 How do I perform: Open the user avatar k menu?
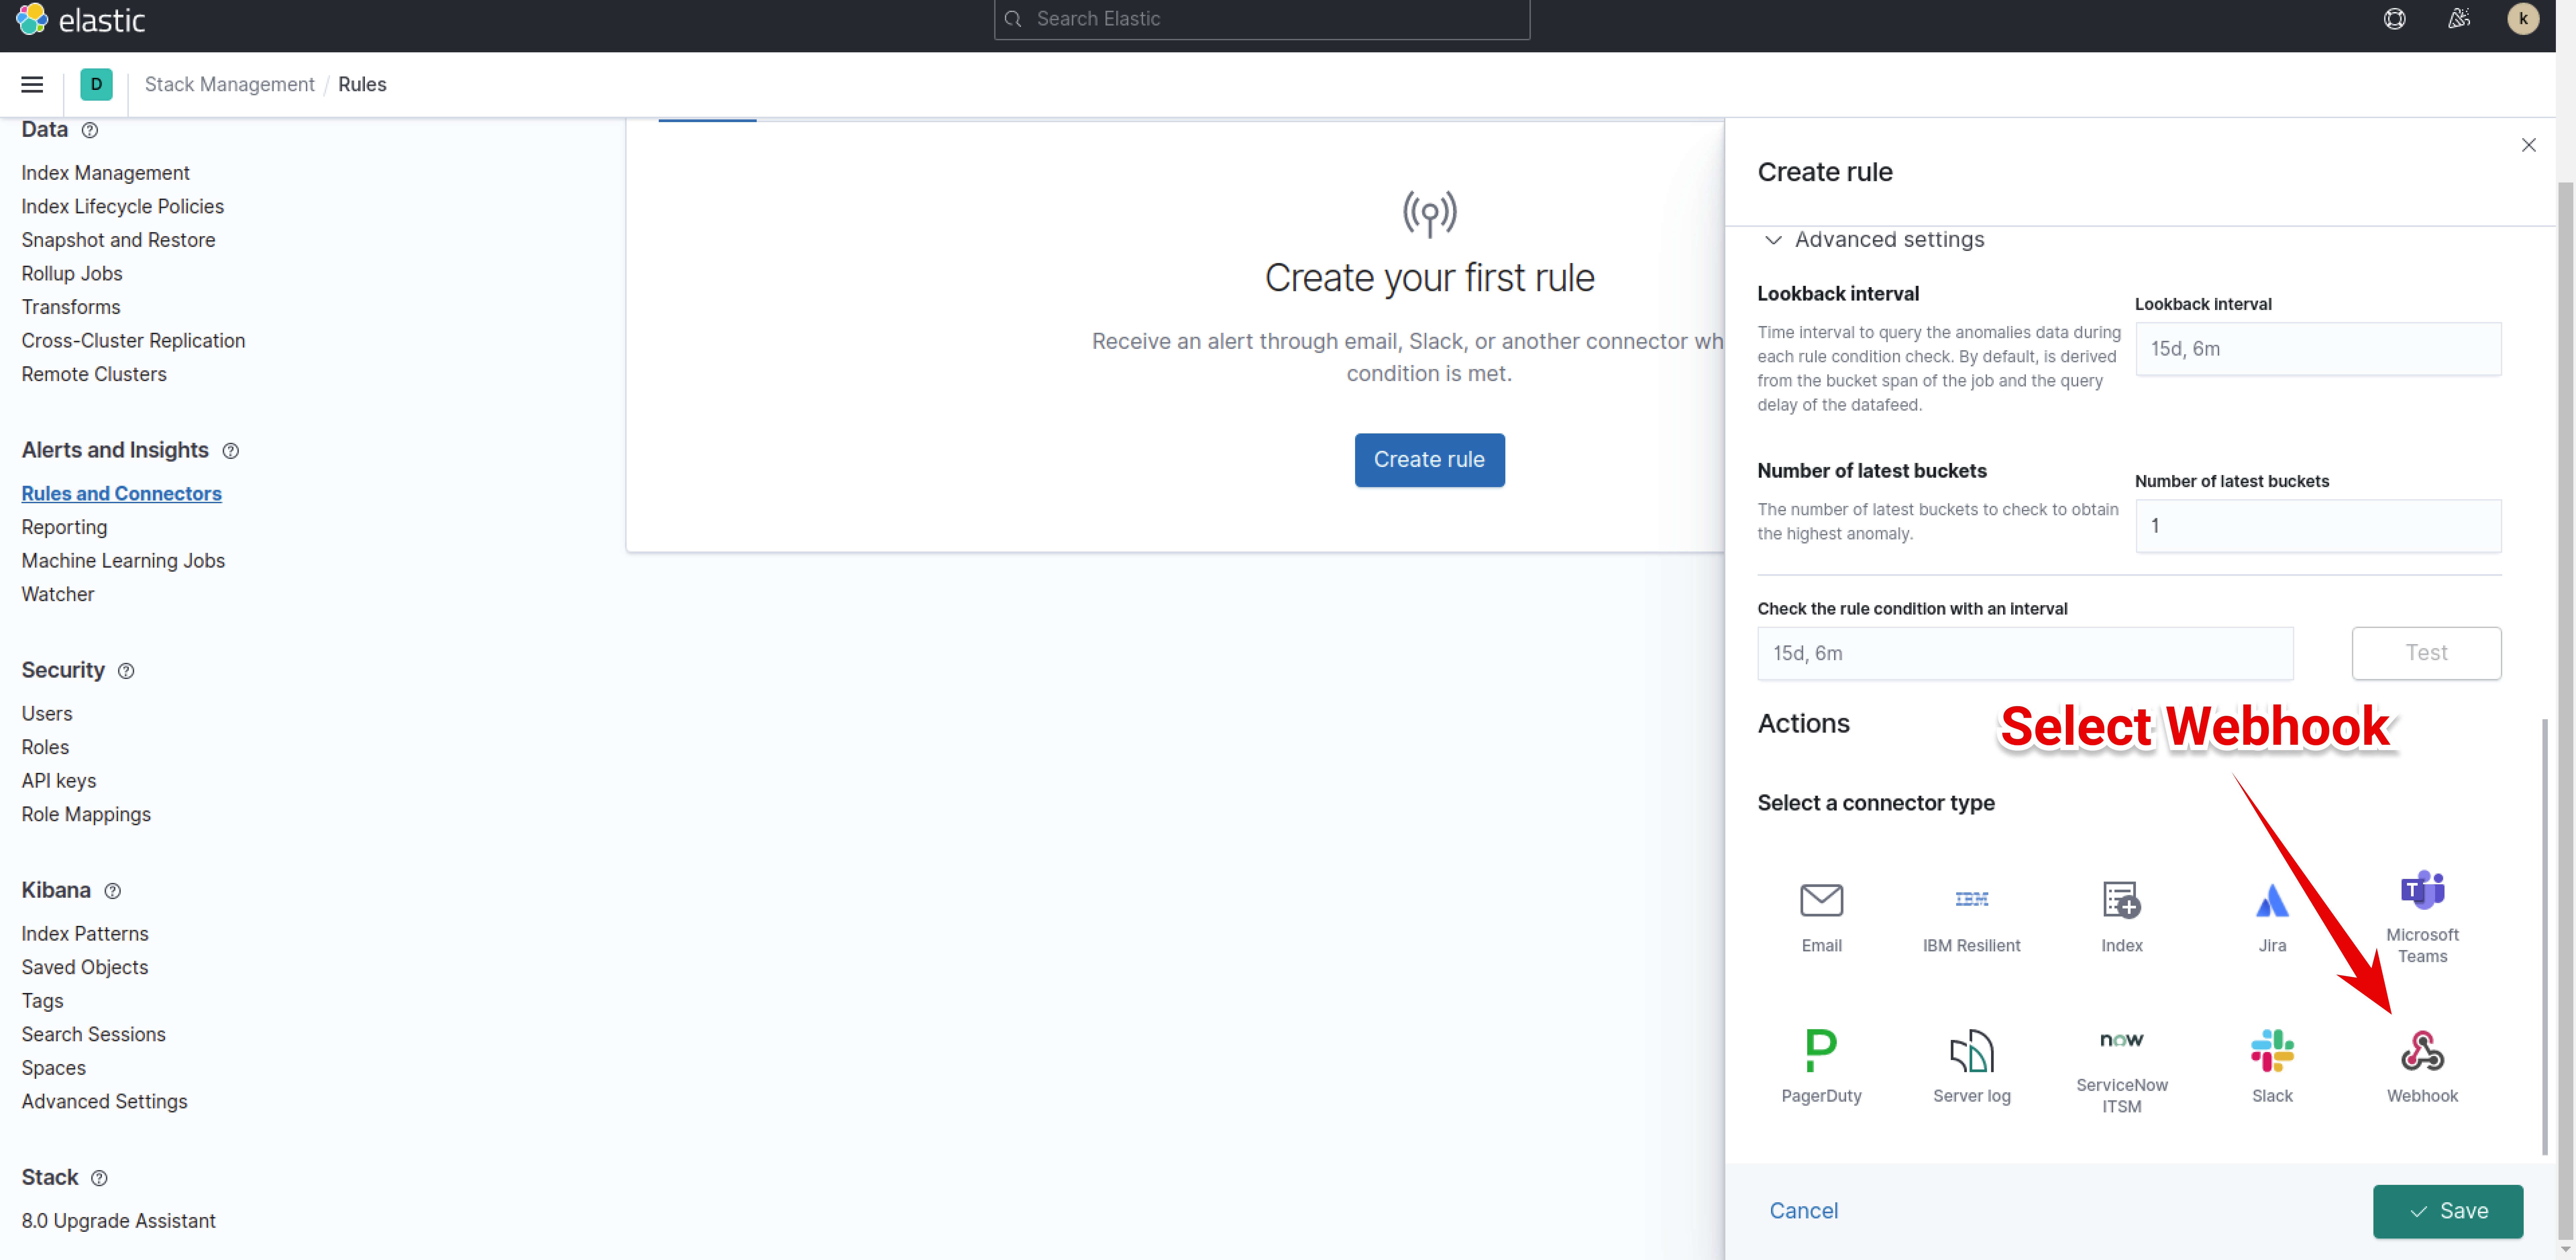(2523, 19)
